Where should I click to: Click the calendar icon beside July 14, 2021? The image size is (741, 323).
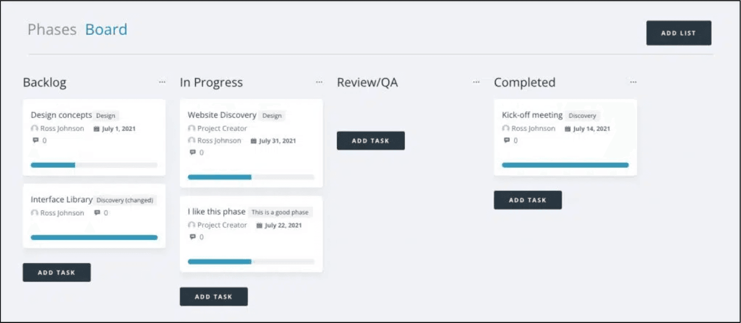pyautogui.click(x=567, y=129)
